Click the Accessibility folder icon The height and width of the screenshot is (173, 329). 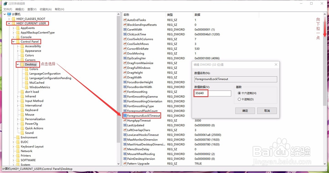click(x=22, y=46)
